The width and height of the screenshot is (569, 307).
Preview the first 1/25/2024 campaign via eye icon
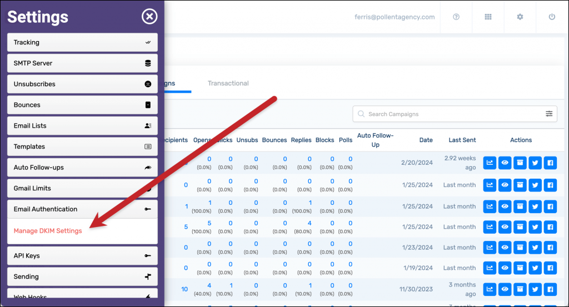505,184
